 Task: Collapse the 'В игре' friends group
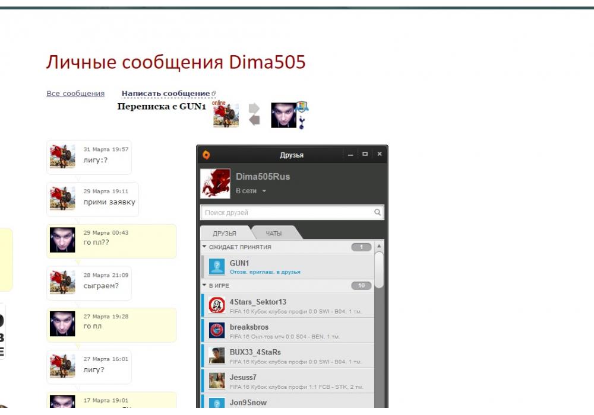point(204,285)
